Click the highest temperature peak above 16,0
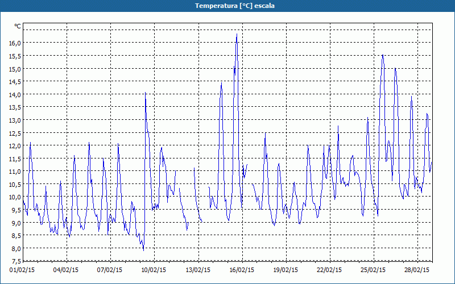This screenshot has height=284, width=455. (237, 35)
